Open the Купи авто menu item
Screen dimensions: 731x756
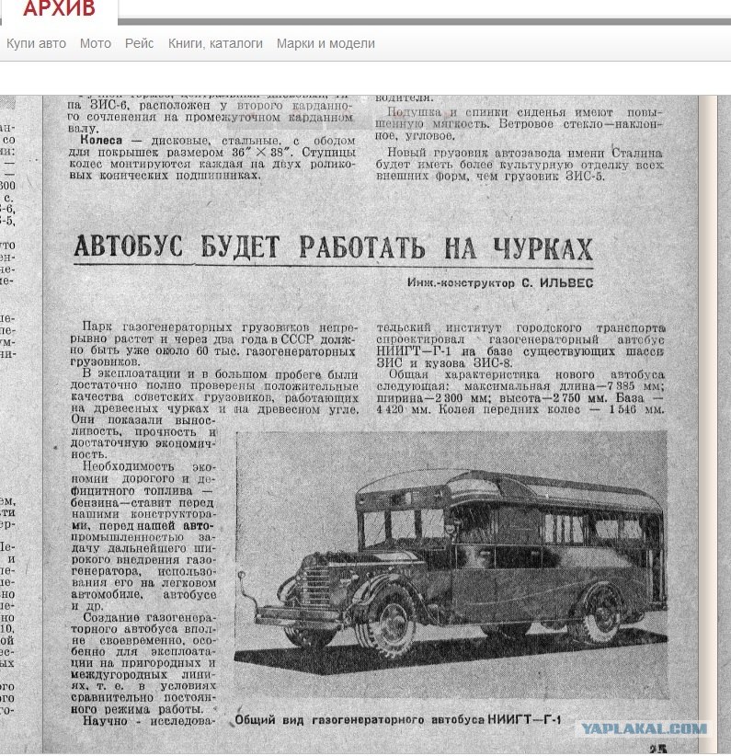click(x=36, y=43)
